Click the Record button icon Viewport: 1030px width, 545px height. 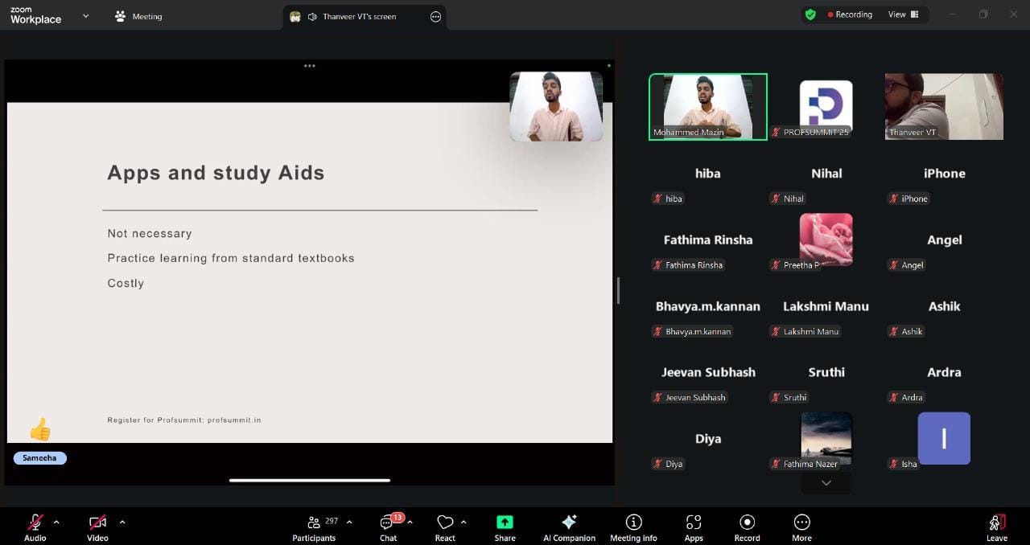point(747,522)
